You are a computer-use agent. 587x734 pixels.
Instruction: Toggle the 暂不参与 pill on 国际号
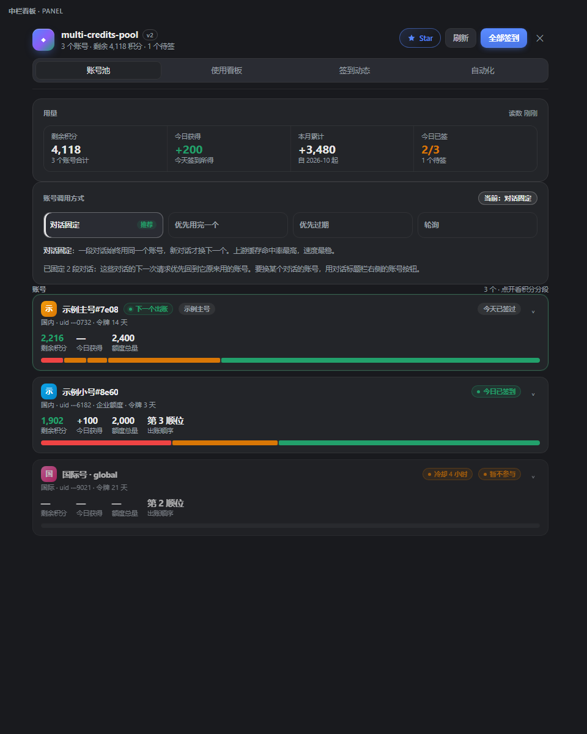click(500, 474)
